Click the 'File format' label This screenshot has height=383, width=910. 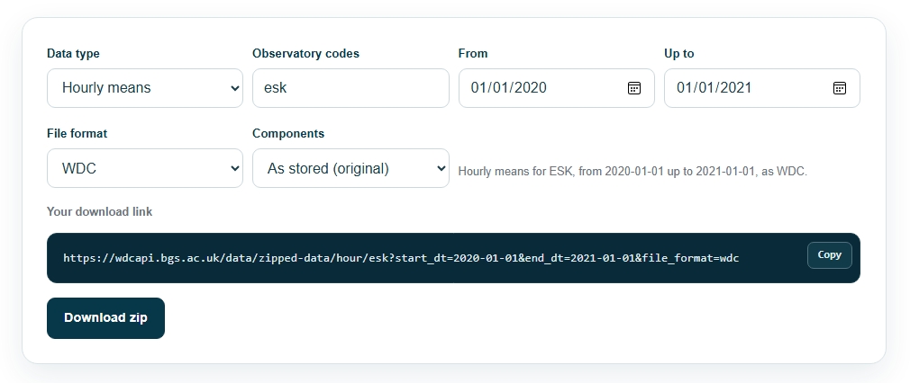77,133
